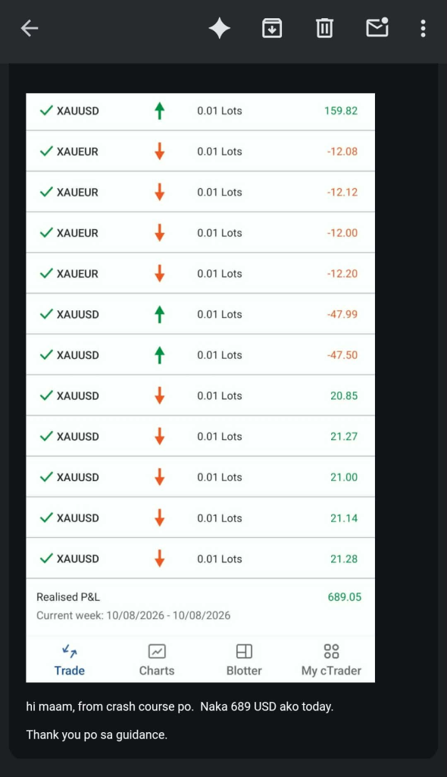Image resolution: width=447 pixels, height=777 pixels.
Task: Switch to the Blotter tab
Action: (244, 660)
